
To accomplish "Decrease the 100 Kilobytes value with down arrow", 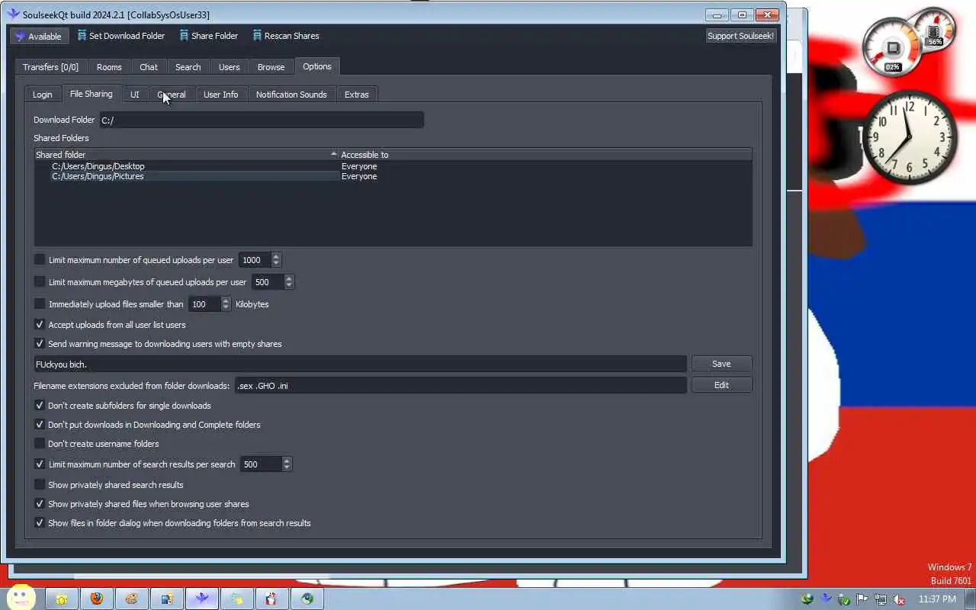I will pyautogui.click(x=226, y=308).
